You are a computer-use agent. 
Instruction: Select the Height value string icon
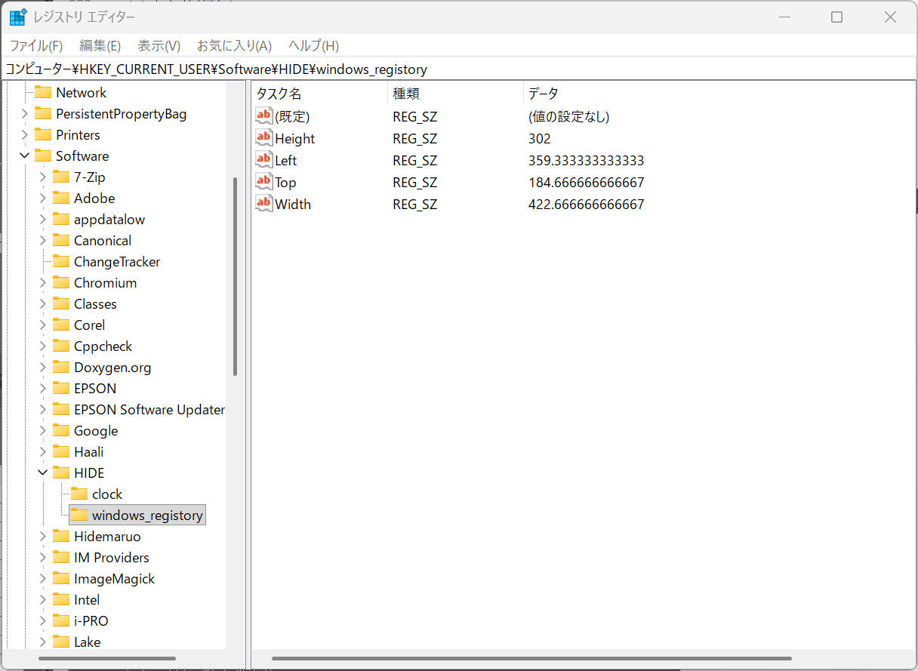point(263,138)
